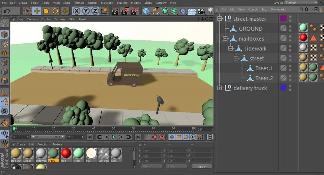Screen dimensions: 324x175
Task: Click mailboxes red material tag
Action: pos(303,38)
